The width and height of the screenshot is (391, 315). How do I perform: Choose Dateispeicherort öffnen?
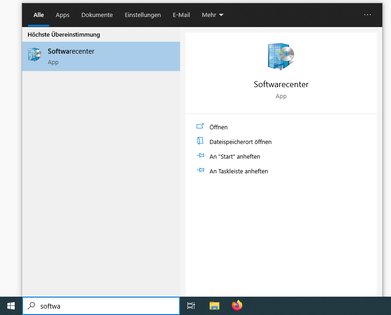[240, 142]
